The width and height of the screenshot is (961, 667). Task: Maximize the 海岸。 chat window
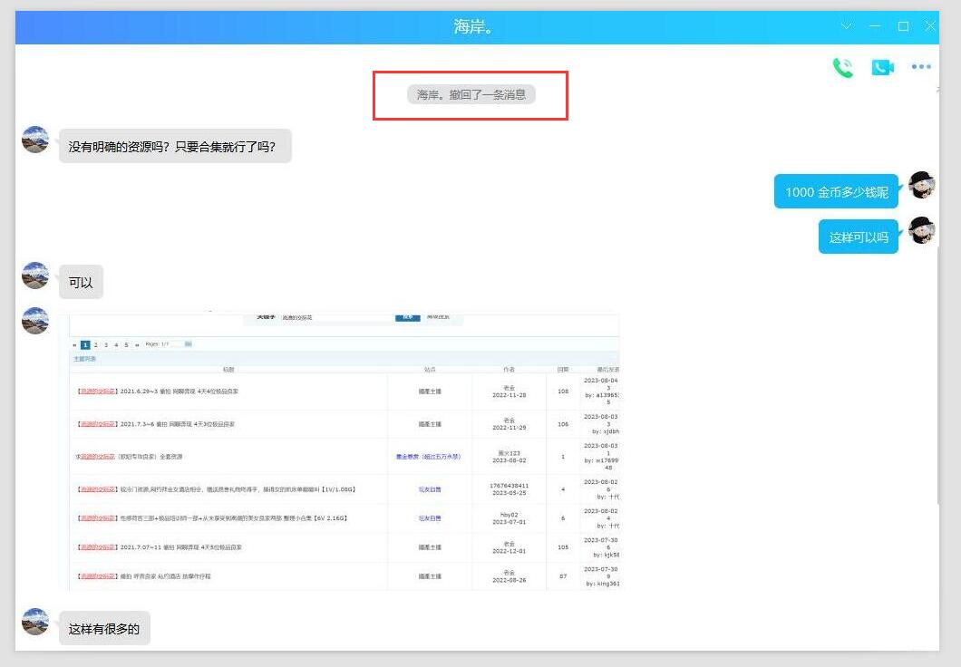pyautogui.click(x=903, y=27)
